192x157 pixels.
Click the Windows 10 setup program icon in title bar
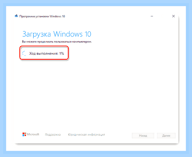(16, 16)
